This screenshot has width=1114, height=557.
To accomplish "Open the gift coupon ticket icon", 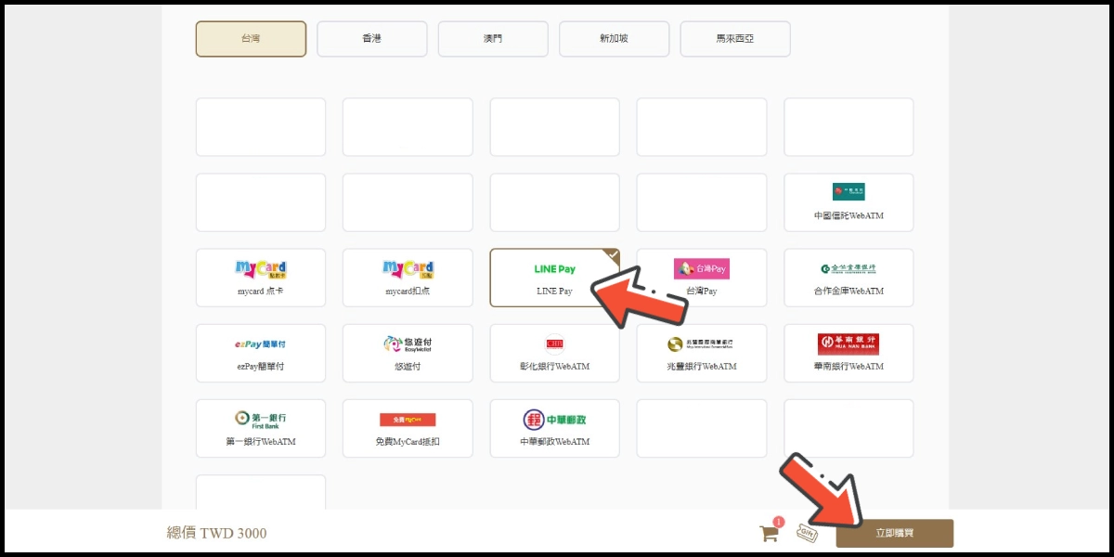I will [808, 533].
